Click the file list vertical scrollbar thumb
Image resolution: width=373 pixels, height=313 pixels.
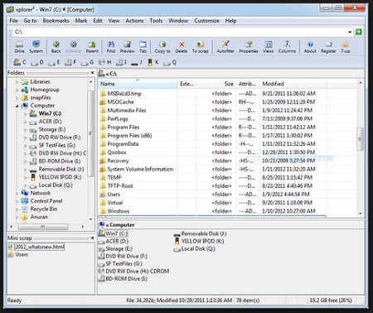(x=360, y=139)
